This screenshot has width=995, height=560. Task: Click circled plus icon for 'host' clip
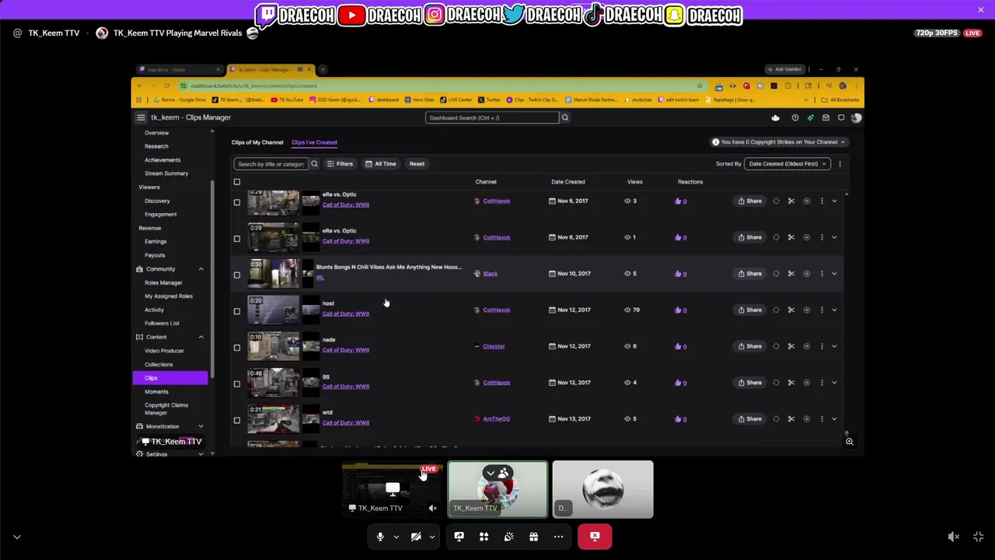click(806, 310)
